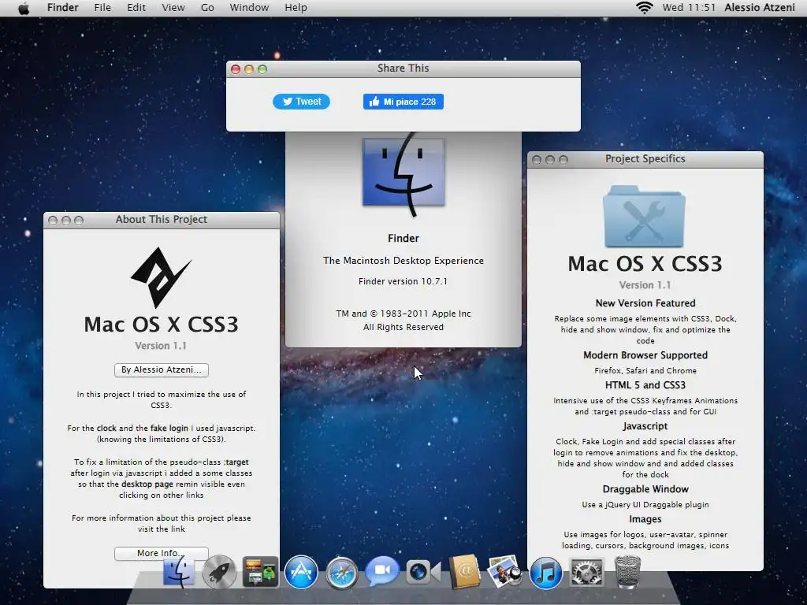The height and width of the screenshot is (605, 807).
Task: Click 'Use a jQuery UI Draggable plugin' text
Action: [x=645, y=505]
